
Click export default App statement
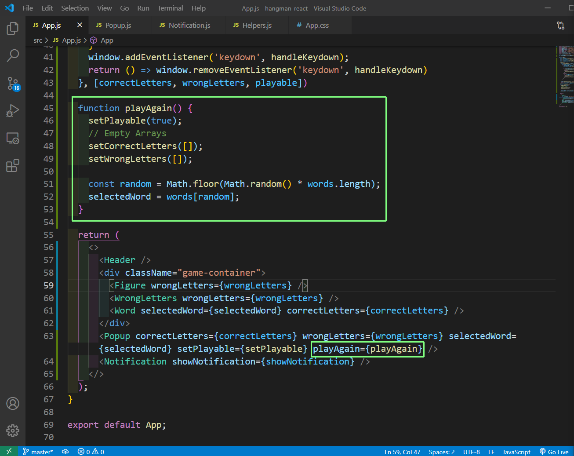tap(117, 425)
